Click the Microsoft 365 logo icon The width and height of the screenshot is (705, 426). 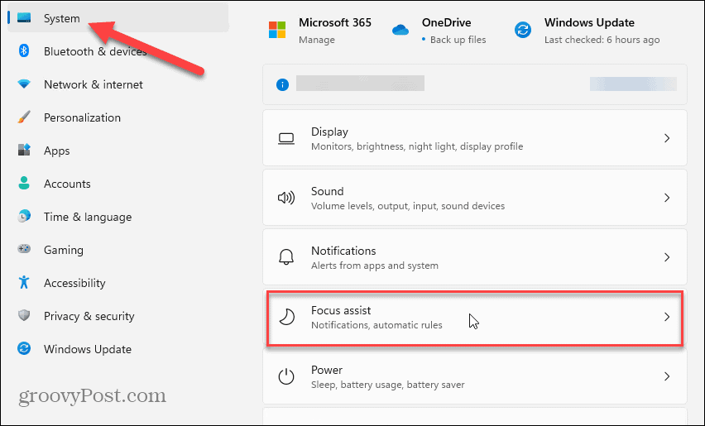(x=277, y=30)
